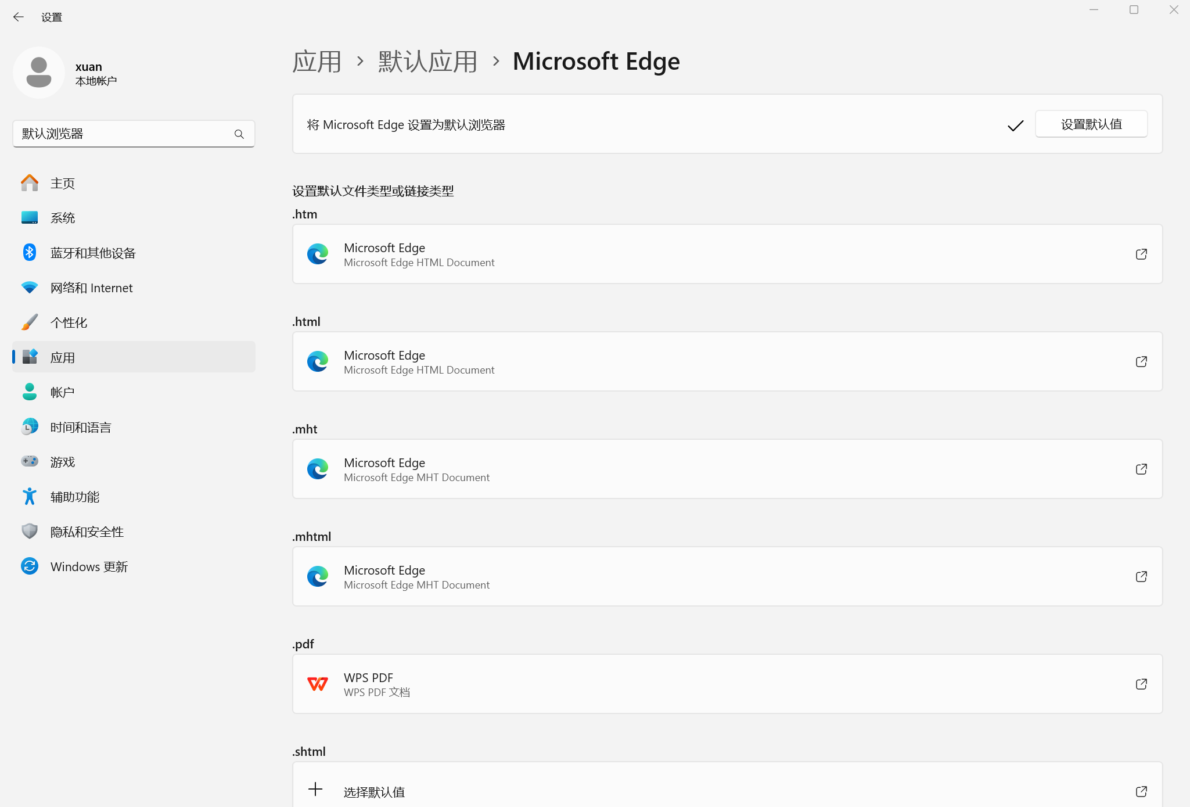This screenshot has height=807, width=1190.
Task: Open the .html external link icon
Action: (x=1141, y=362)
